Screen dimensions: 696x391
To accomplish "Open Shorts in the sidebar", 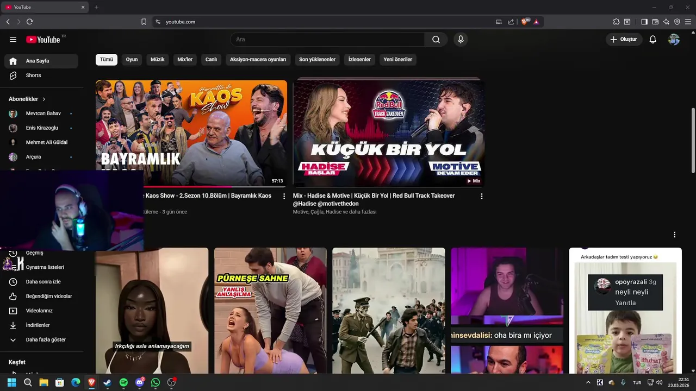I will (x=41, y=75).
